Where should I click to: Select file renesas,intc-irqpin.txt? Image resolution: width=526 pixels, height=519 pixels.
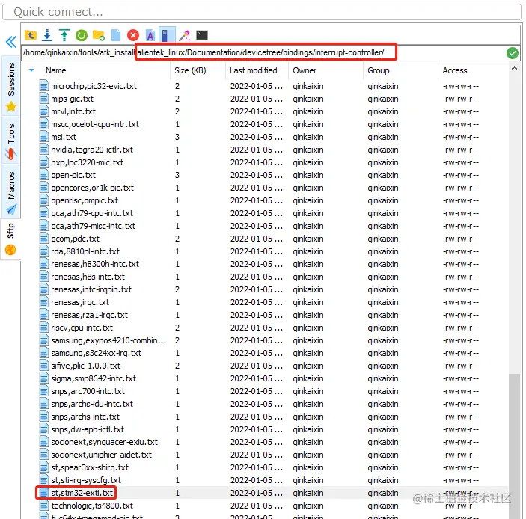91,289
